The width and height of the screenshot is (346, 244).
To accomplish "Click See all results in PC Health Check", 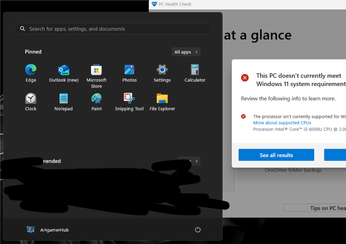I will coord(276,155).
